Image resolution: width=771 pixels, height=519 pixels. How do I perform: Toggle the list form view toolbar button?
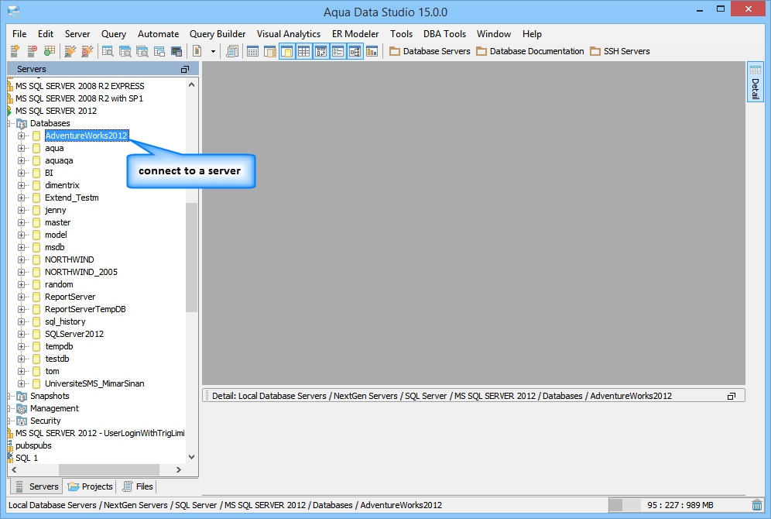(x=338, y=51)
